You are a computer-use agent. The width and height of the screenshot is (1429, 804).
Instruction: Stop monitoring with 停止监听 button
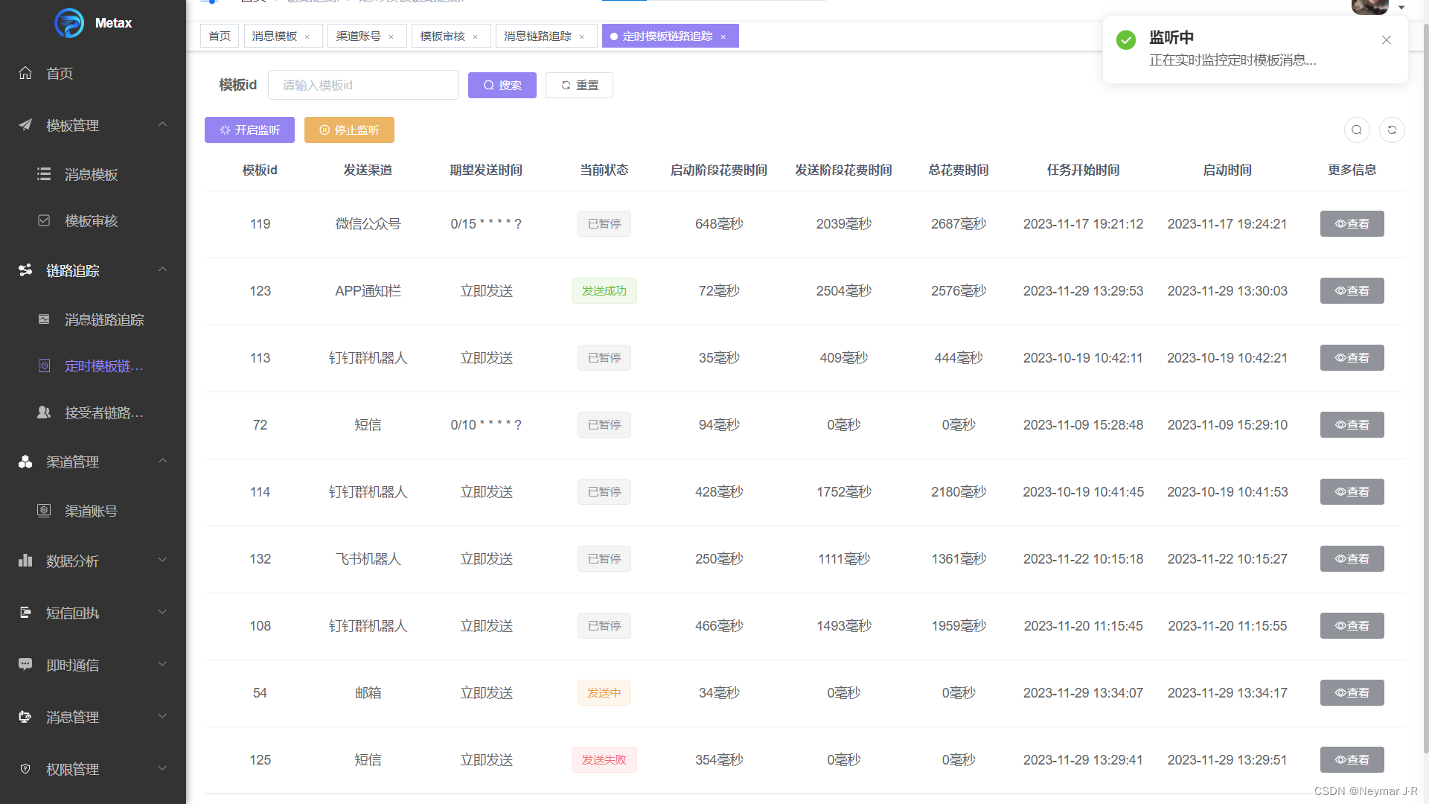click(x=349, y=130)
